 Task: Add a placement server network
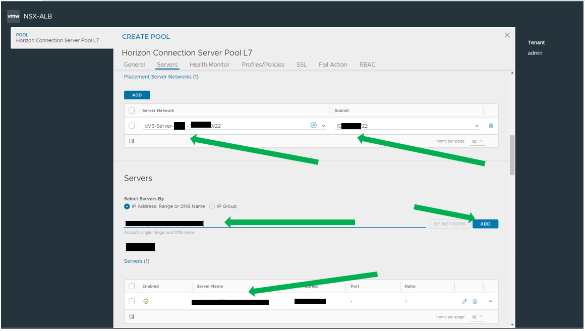tap(137, 95)
